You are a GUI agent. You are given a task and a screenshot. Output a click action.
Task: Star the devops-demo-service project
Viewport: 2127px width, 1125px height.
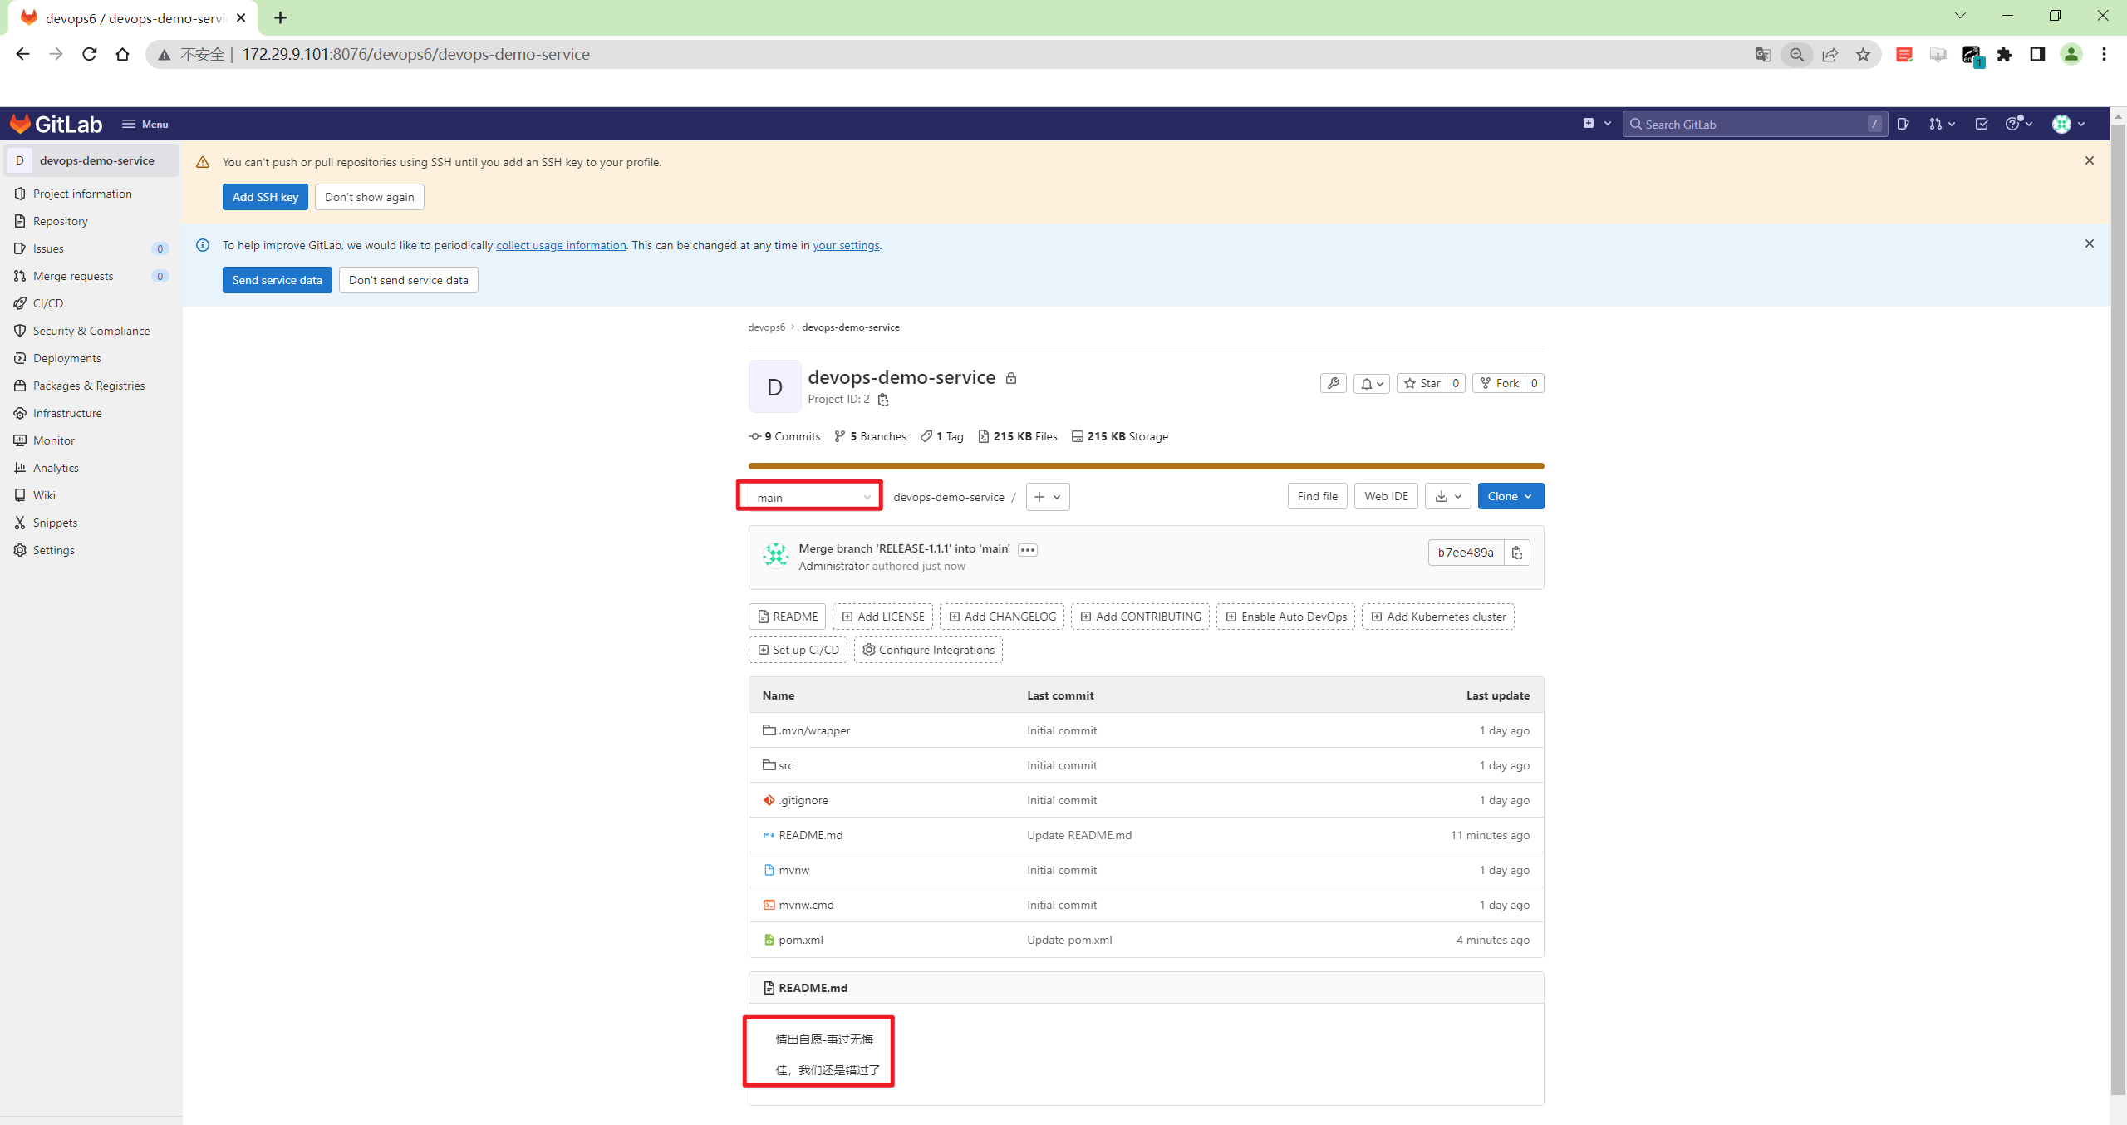(1422, 383)
